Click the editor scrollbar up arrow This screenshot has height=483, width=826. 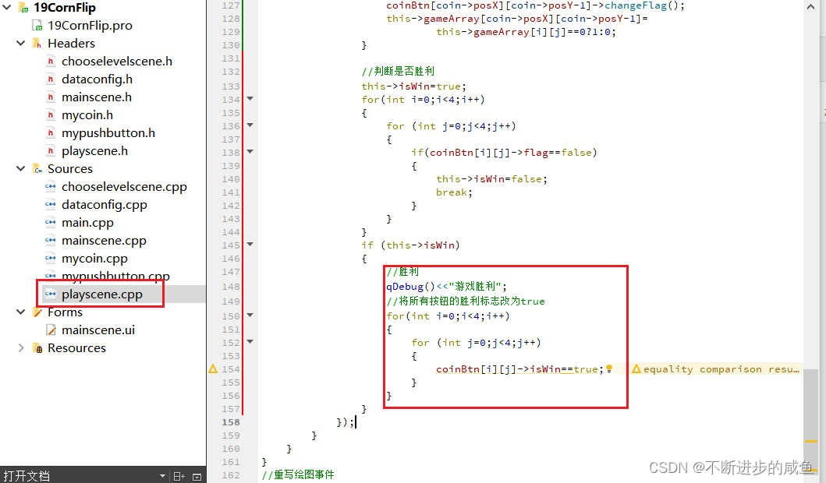[x=810, y=7]
